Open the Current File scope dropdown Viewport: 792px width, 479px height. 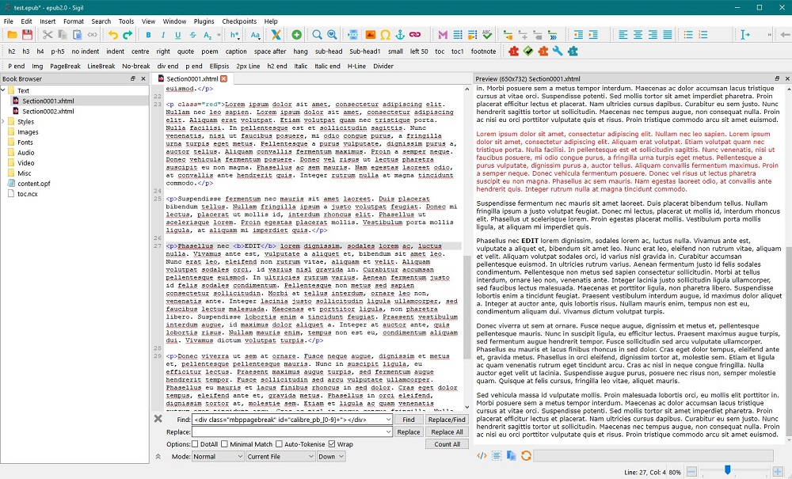click(280, 456)
